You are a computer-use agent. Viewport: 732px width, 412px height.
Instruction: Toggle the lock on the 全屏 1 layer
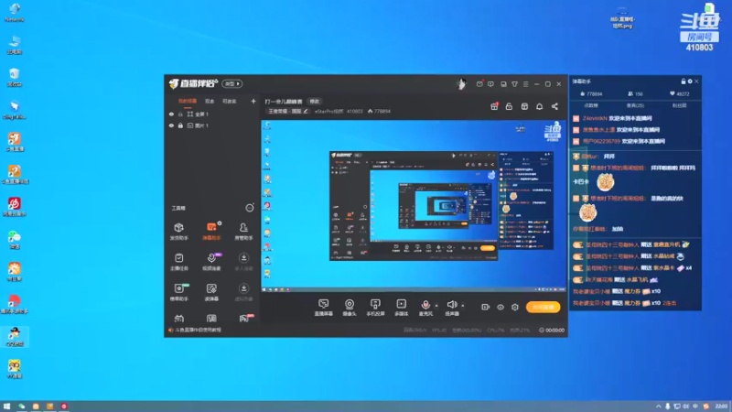(180, 114)
